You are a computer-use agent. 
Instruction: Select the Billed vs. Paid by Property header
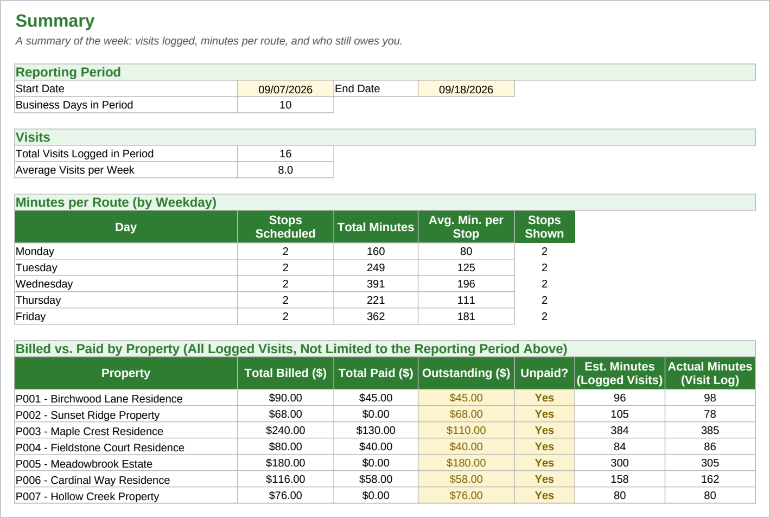pos(385,349)
